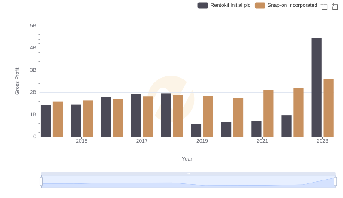Click the zoom area select icon
The height and width of the screenshot is (198, 343).
324,6
